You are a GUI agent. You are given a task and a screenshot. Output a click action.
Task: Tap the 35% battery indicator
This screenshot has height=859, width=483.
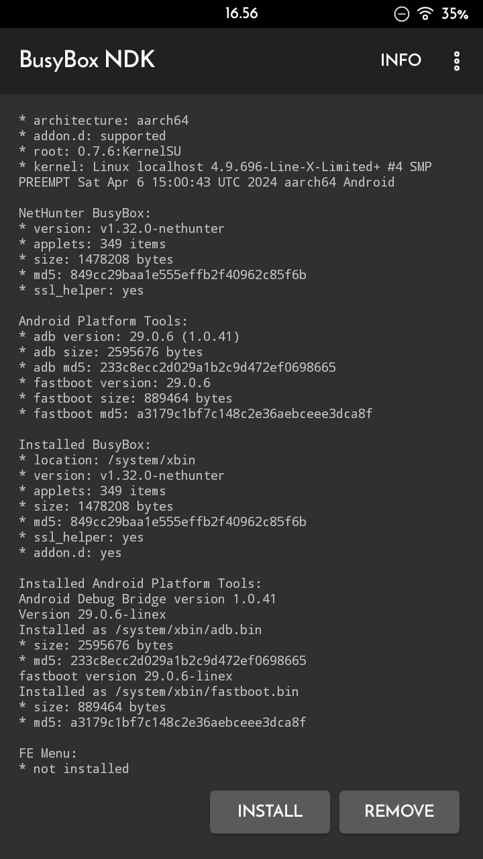click(x=455, y=13)
